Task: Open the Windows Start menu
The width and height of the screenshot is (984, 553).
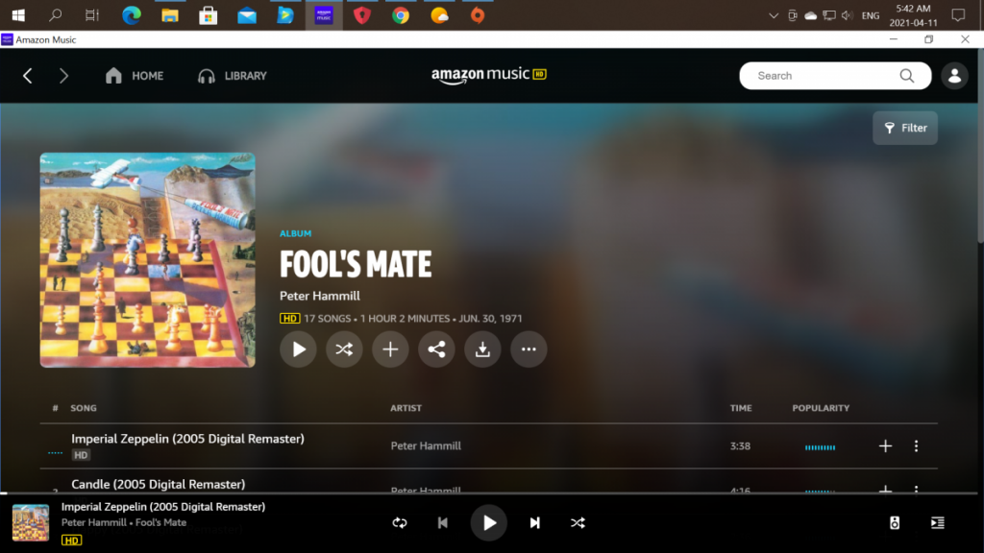Action: click(x=18, y=15)
